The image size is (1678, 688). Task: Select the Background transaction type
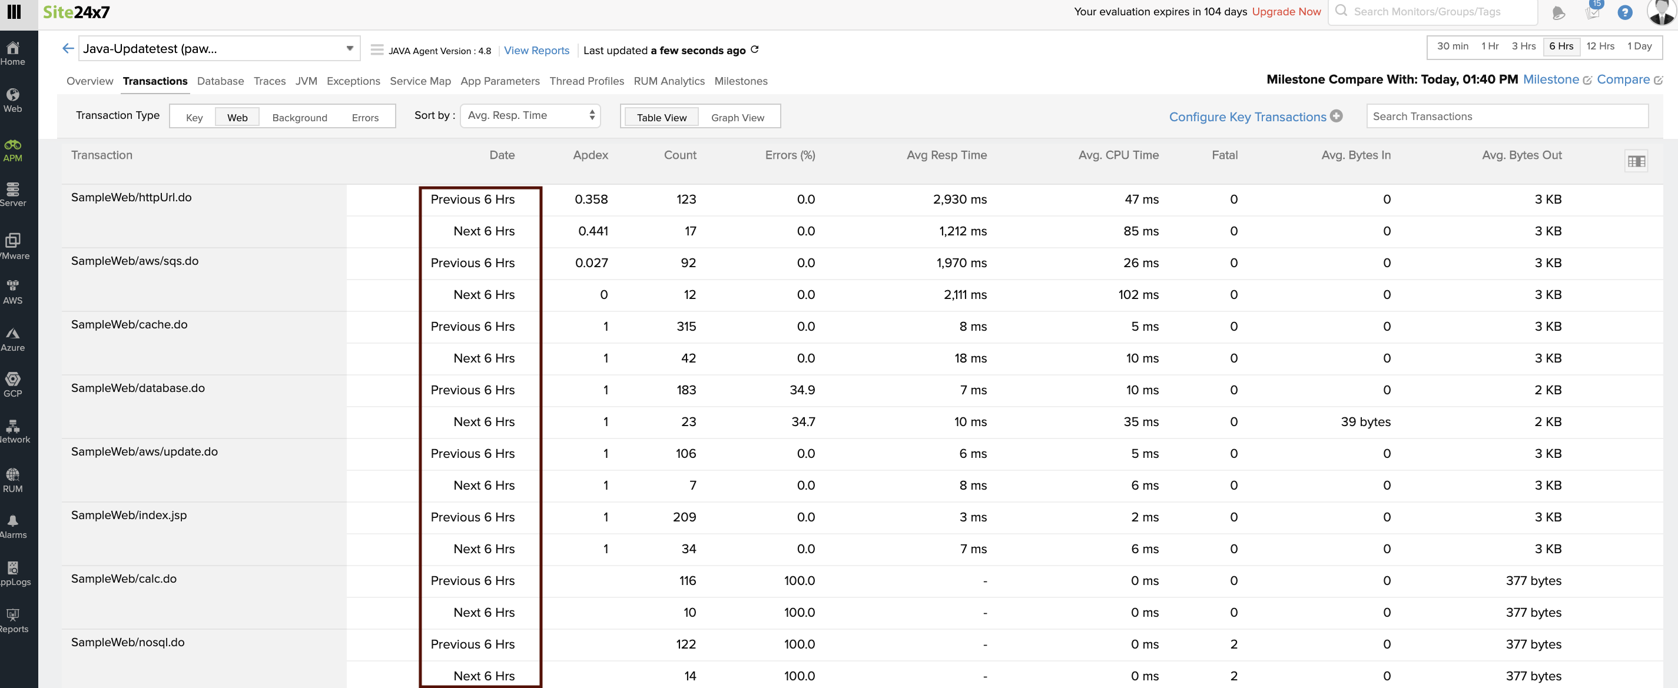point(300,117)
